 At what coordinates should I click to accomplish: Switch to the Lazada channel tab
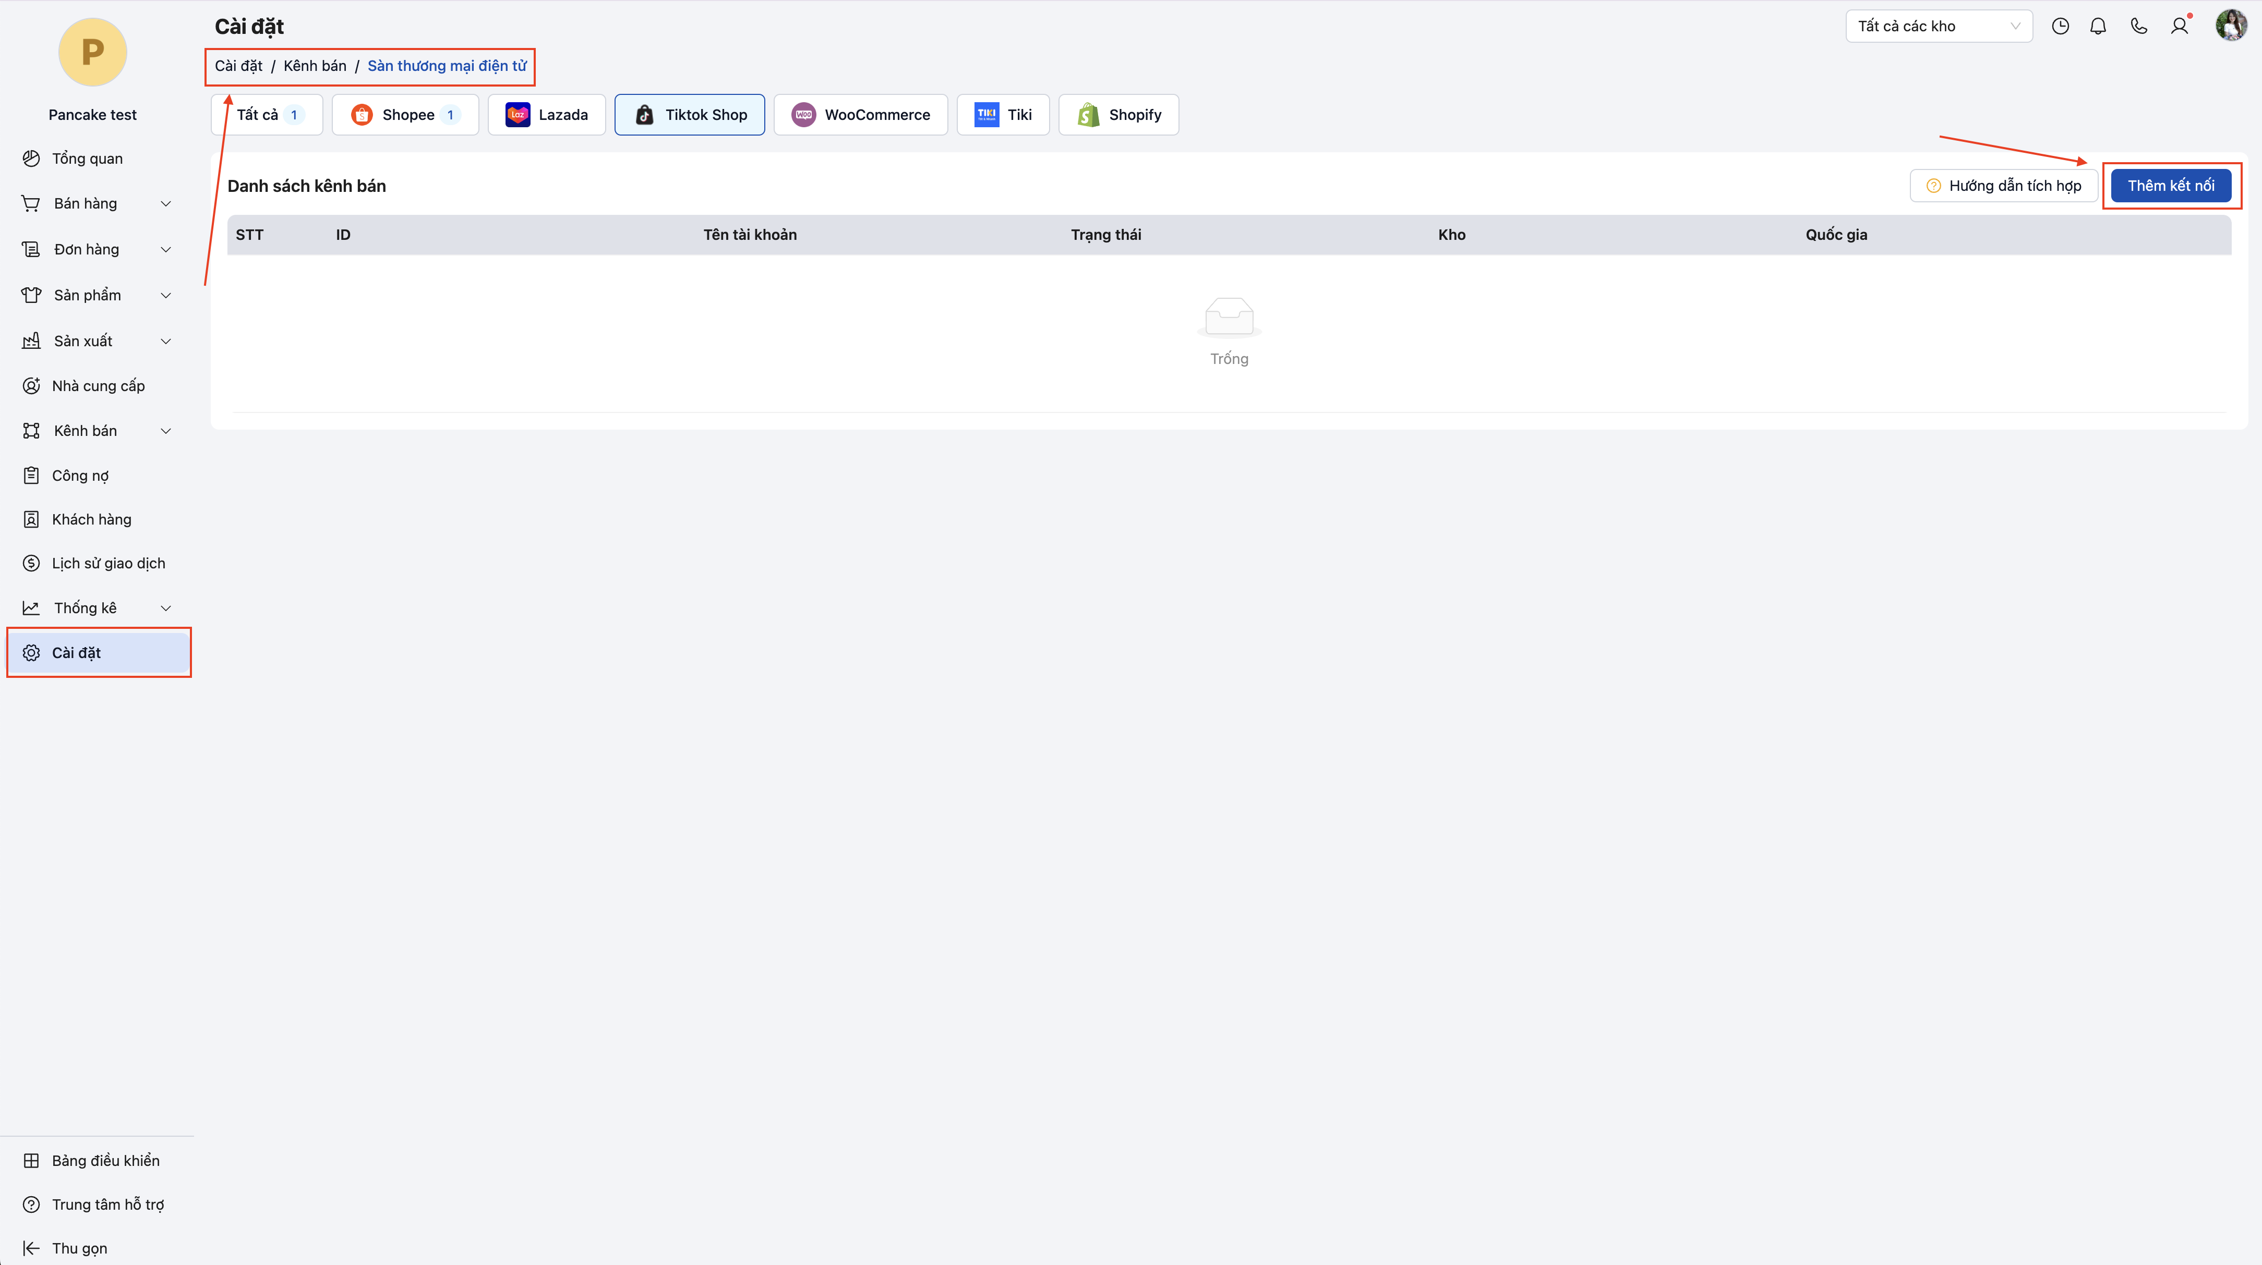(546, 115)
